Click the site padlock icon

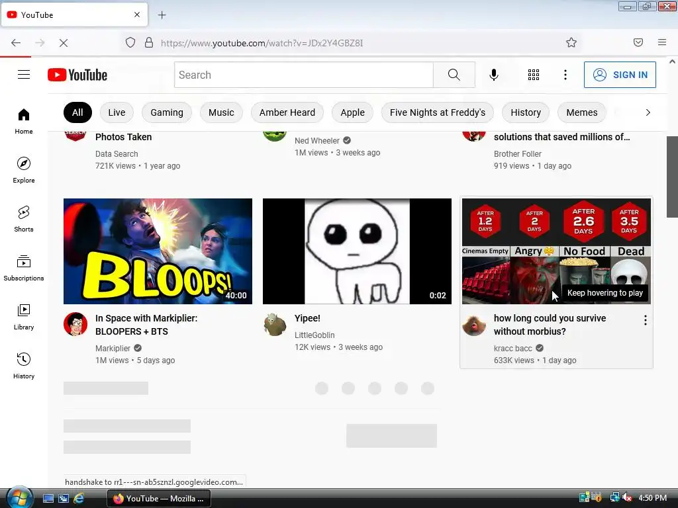coord(149,43)
